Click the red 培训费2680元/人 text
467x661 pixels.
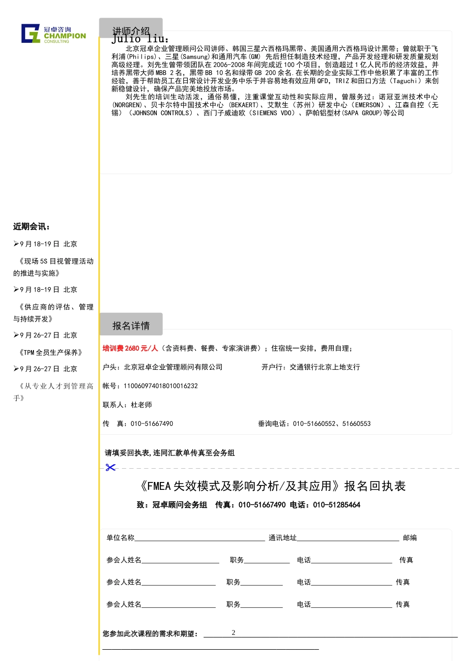pos(130,348)
